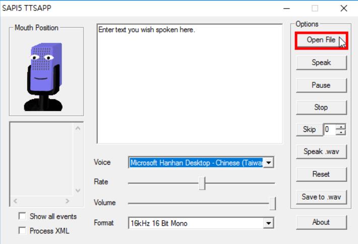
Task: Expand the Voice dropdown arrow
Action: click(268, 163)
